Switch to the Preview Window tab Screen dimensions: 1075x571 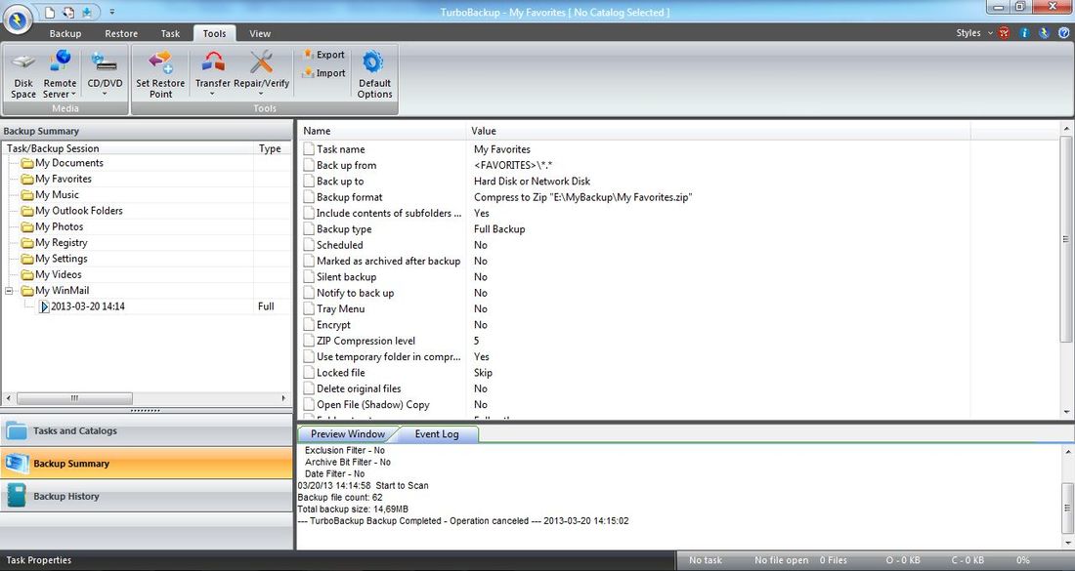coord(348,434)
